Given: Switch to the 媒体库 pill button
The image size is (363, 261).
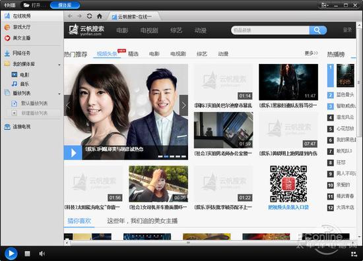Looking at the screenshot, I should click(65, 5).
